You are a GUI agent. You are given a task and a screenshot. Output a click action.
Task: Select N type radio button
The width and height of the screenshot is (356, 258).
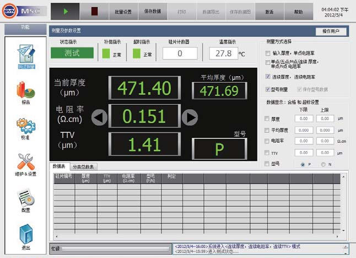323,164
